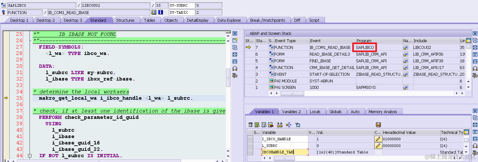Click headset services icon beside source editor
The height and width of the screenshot is (162, 478).
click(x=235, y=68)
